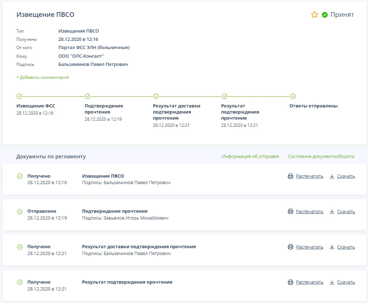
Task: Open the Извещение ПВСО document title
Action: [x=103, y=176]
